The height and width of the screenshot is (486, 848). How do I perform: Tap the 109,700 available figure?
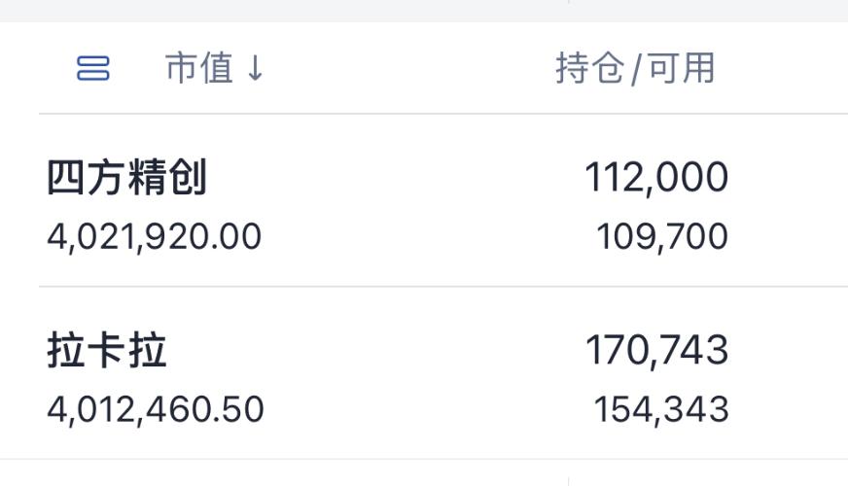pos(661,237)
